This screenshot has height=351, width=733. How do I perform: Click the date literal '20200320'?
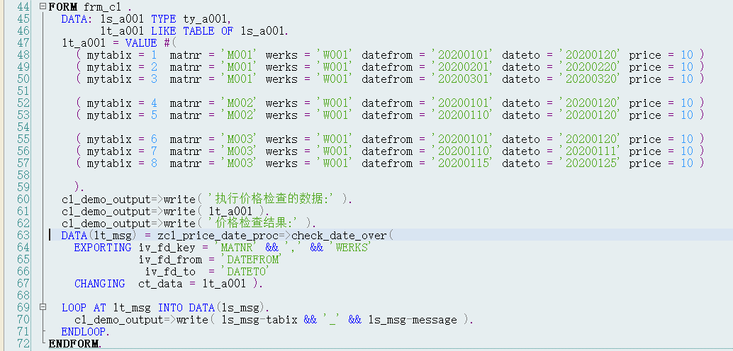(590, 79)
